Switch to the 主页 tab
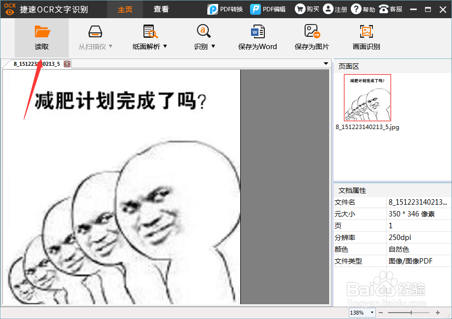Viewport: 452px width, 319px height. pyautogui.click(x=125, y=9)
